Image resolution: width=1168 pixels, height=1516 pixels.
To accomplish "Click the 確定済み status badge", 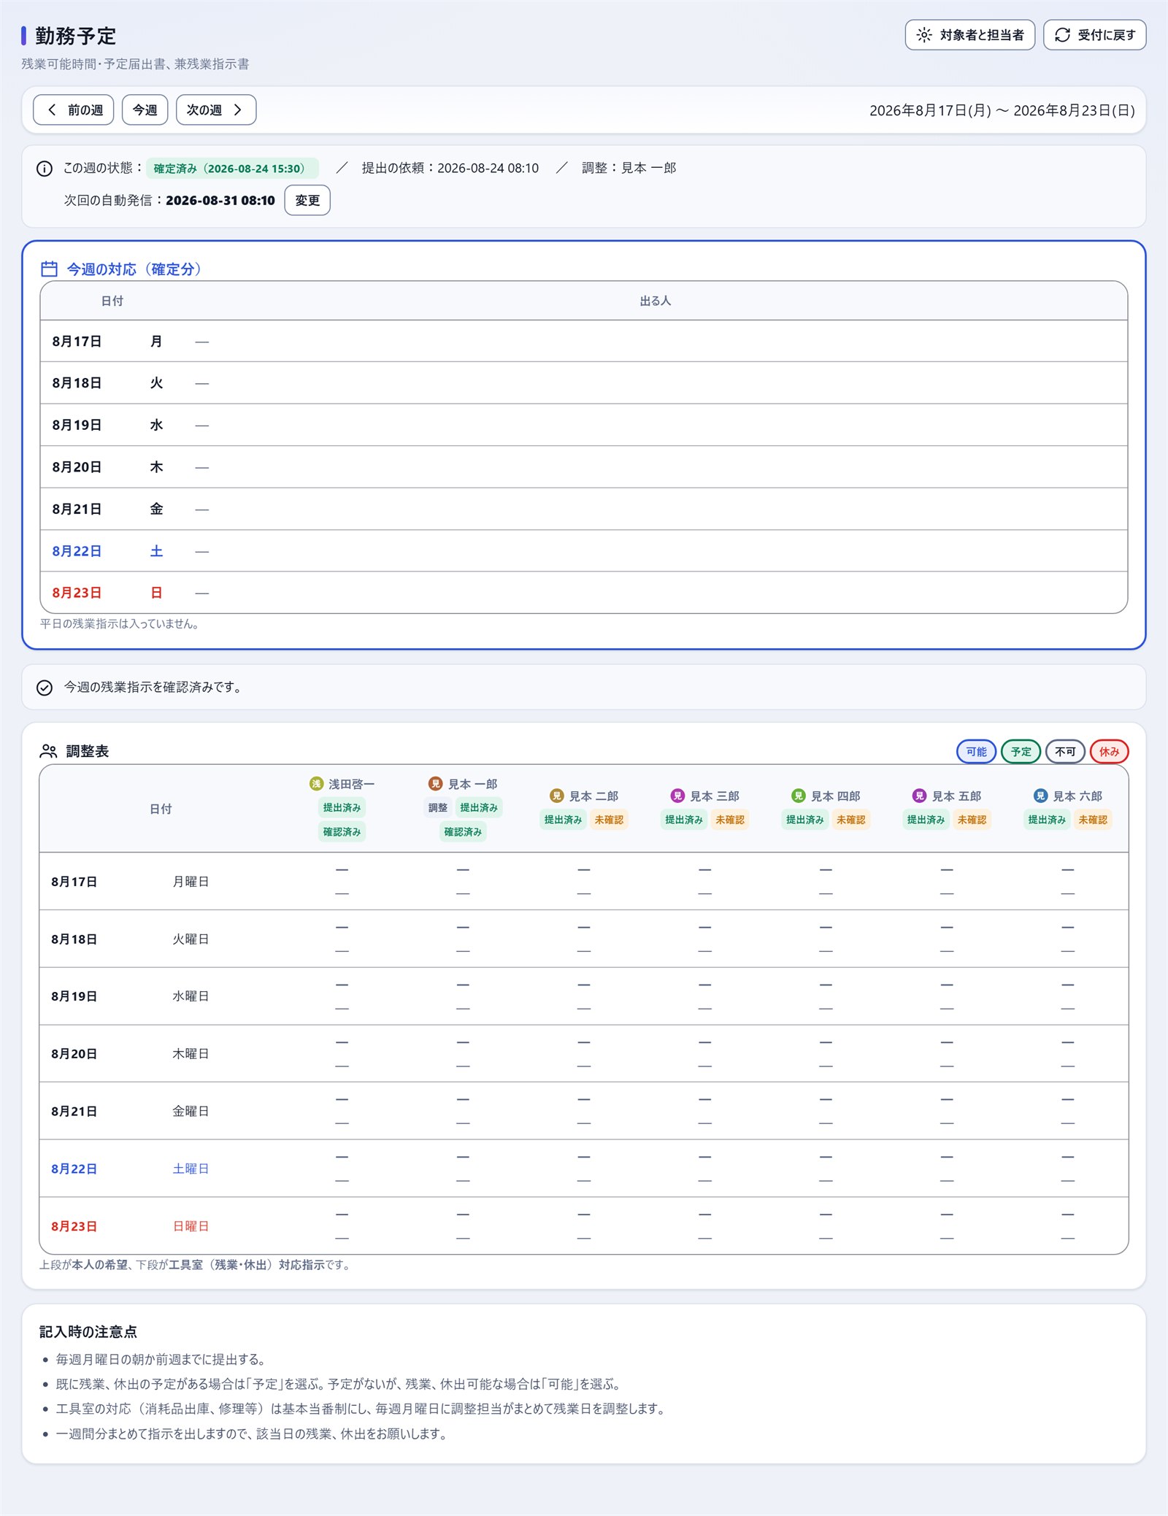I will (x=232, y=169).
